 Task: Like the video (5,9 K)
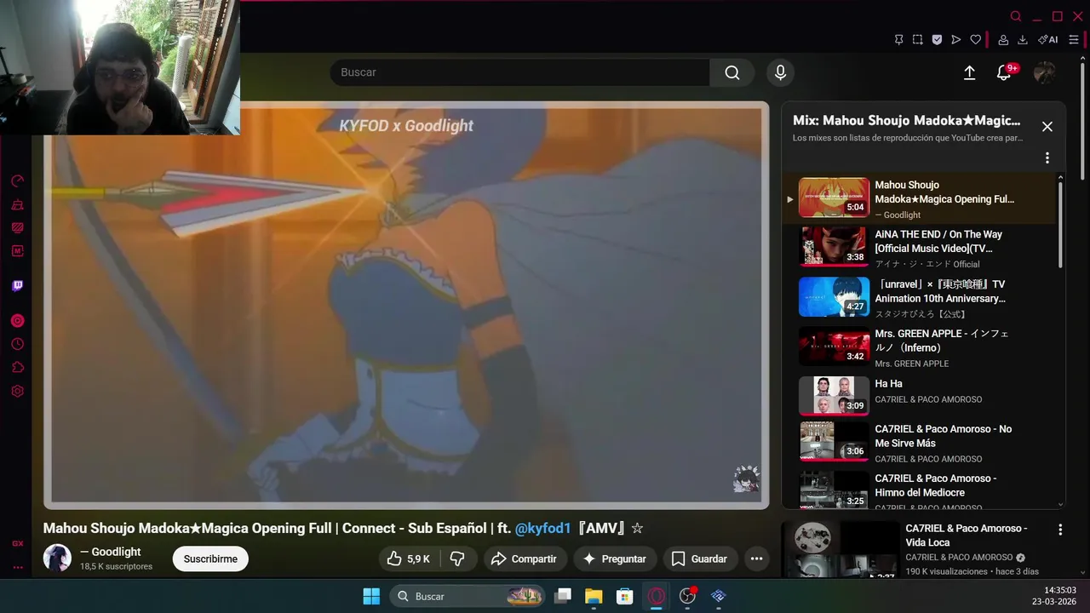(x=409, y=559)
